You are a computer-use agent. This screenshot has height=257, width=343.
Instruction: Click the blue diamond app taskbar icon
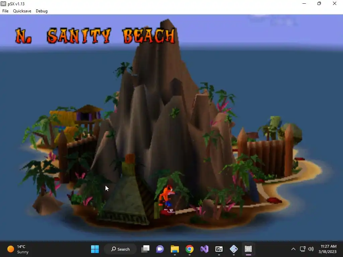(x=233, y=249)
